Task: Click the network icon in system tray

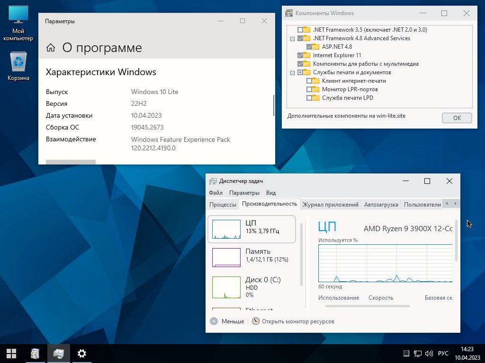Action: pos(417,353)
